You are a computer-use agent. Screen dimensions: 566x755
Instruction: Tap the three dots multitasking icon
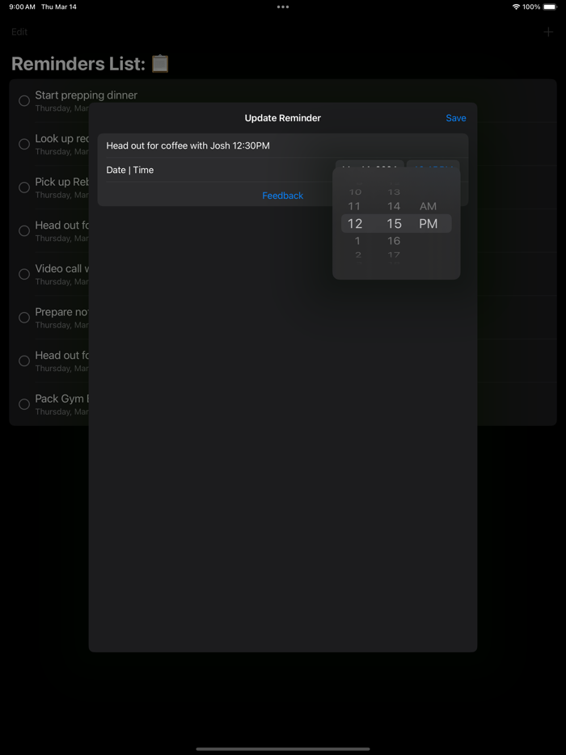tap(283, 6)
